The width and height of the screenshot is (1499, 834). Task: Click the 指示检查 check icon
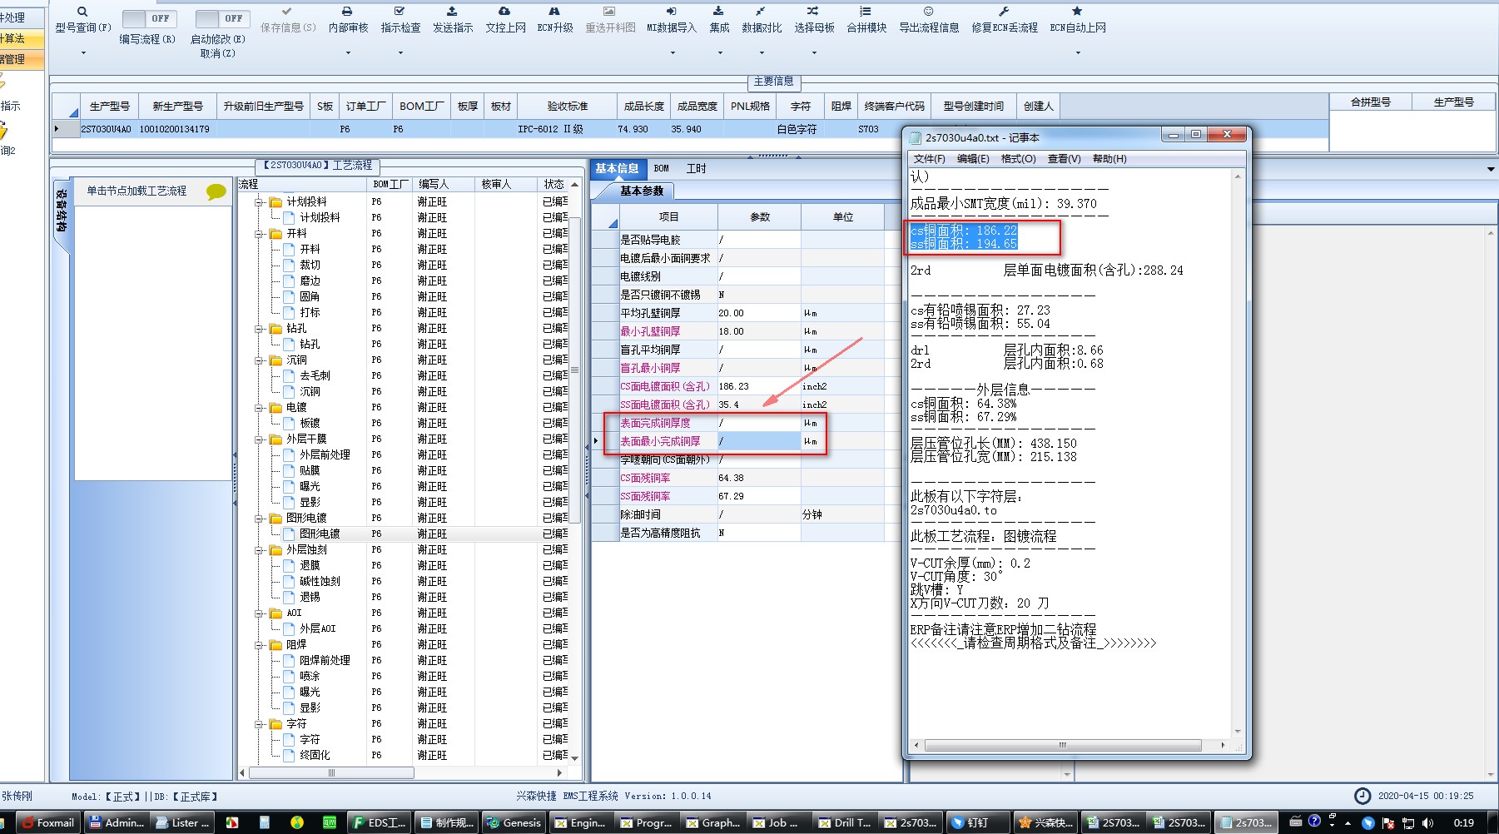point(400,12)
